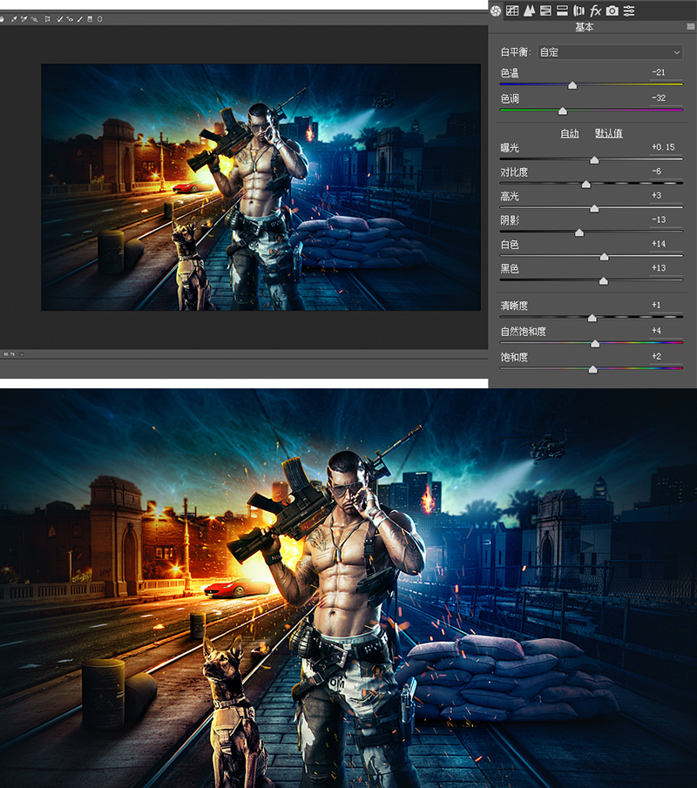Click the 曝光 exposure slider handle
Screen dimensions: 697x788
pyautogui.click(x=594, y=160)
